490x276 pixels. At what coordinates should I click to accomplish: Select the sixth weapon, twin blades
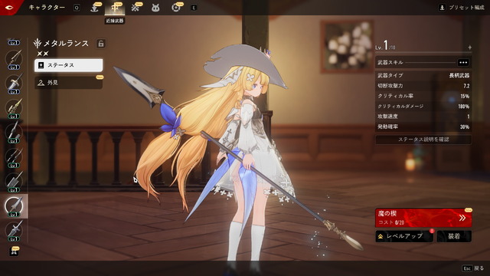14,157
